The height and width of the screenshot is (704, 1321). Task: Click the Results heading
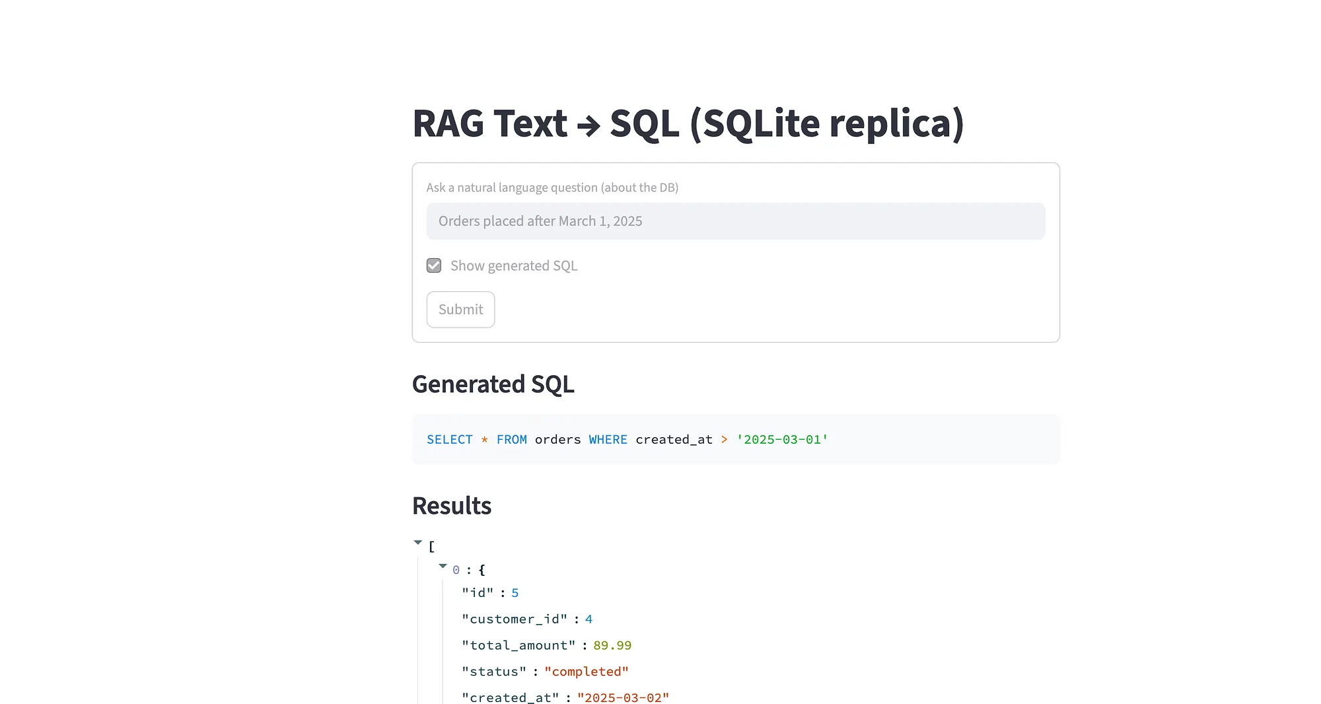coord(452,506)
